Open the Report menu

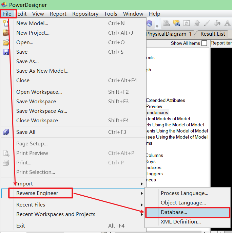[58, 14]
